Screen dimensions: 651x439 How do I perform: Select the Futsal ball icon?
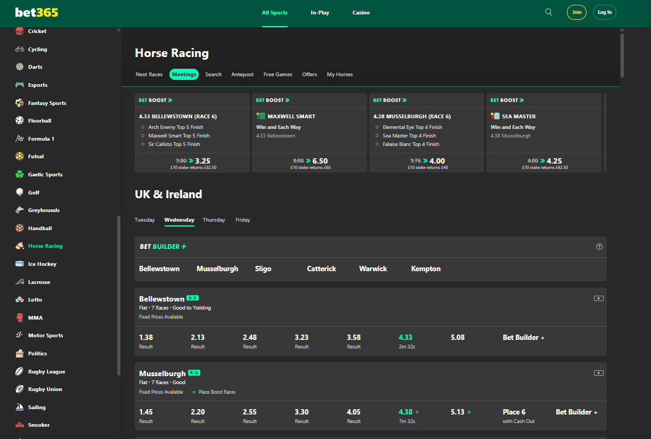point(20,157)
